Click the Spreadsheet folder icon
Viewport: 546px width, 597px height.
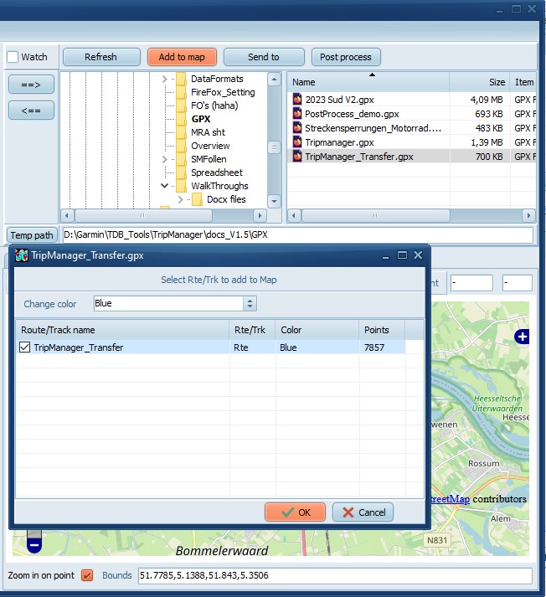181,172
